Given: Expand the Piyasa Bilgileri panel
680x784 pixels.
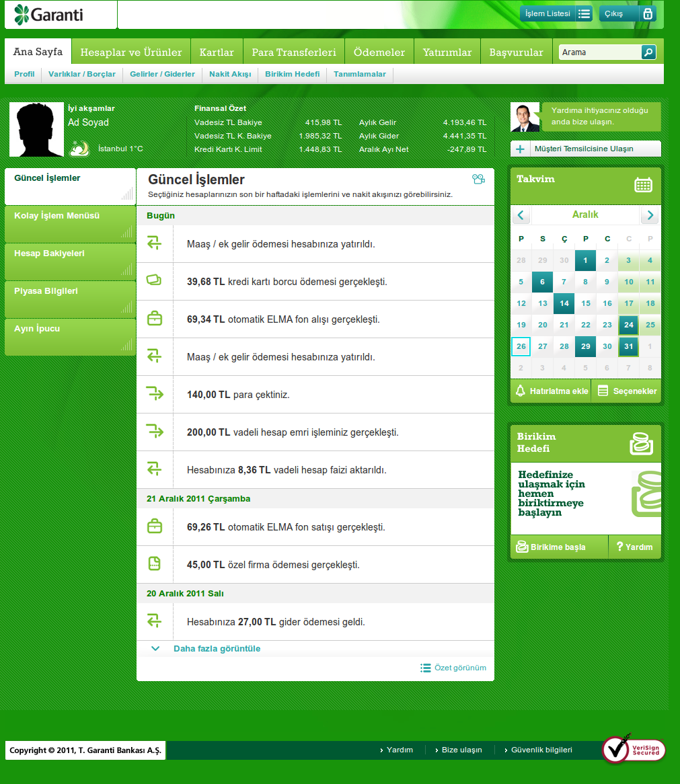Looking at the screenshot, I should point(70,299).
